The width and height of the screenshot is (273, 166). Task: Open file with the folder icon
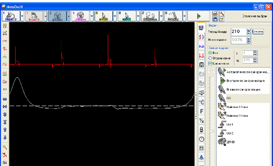pos(216,13)
